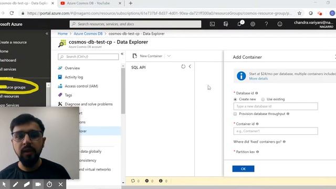336x189 pixels.
Task: Open the New Container dropdown arrow
Action: (x=169, y=56)
